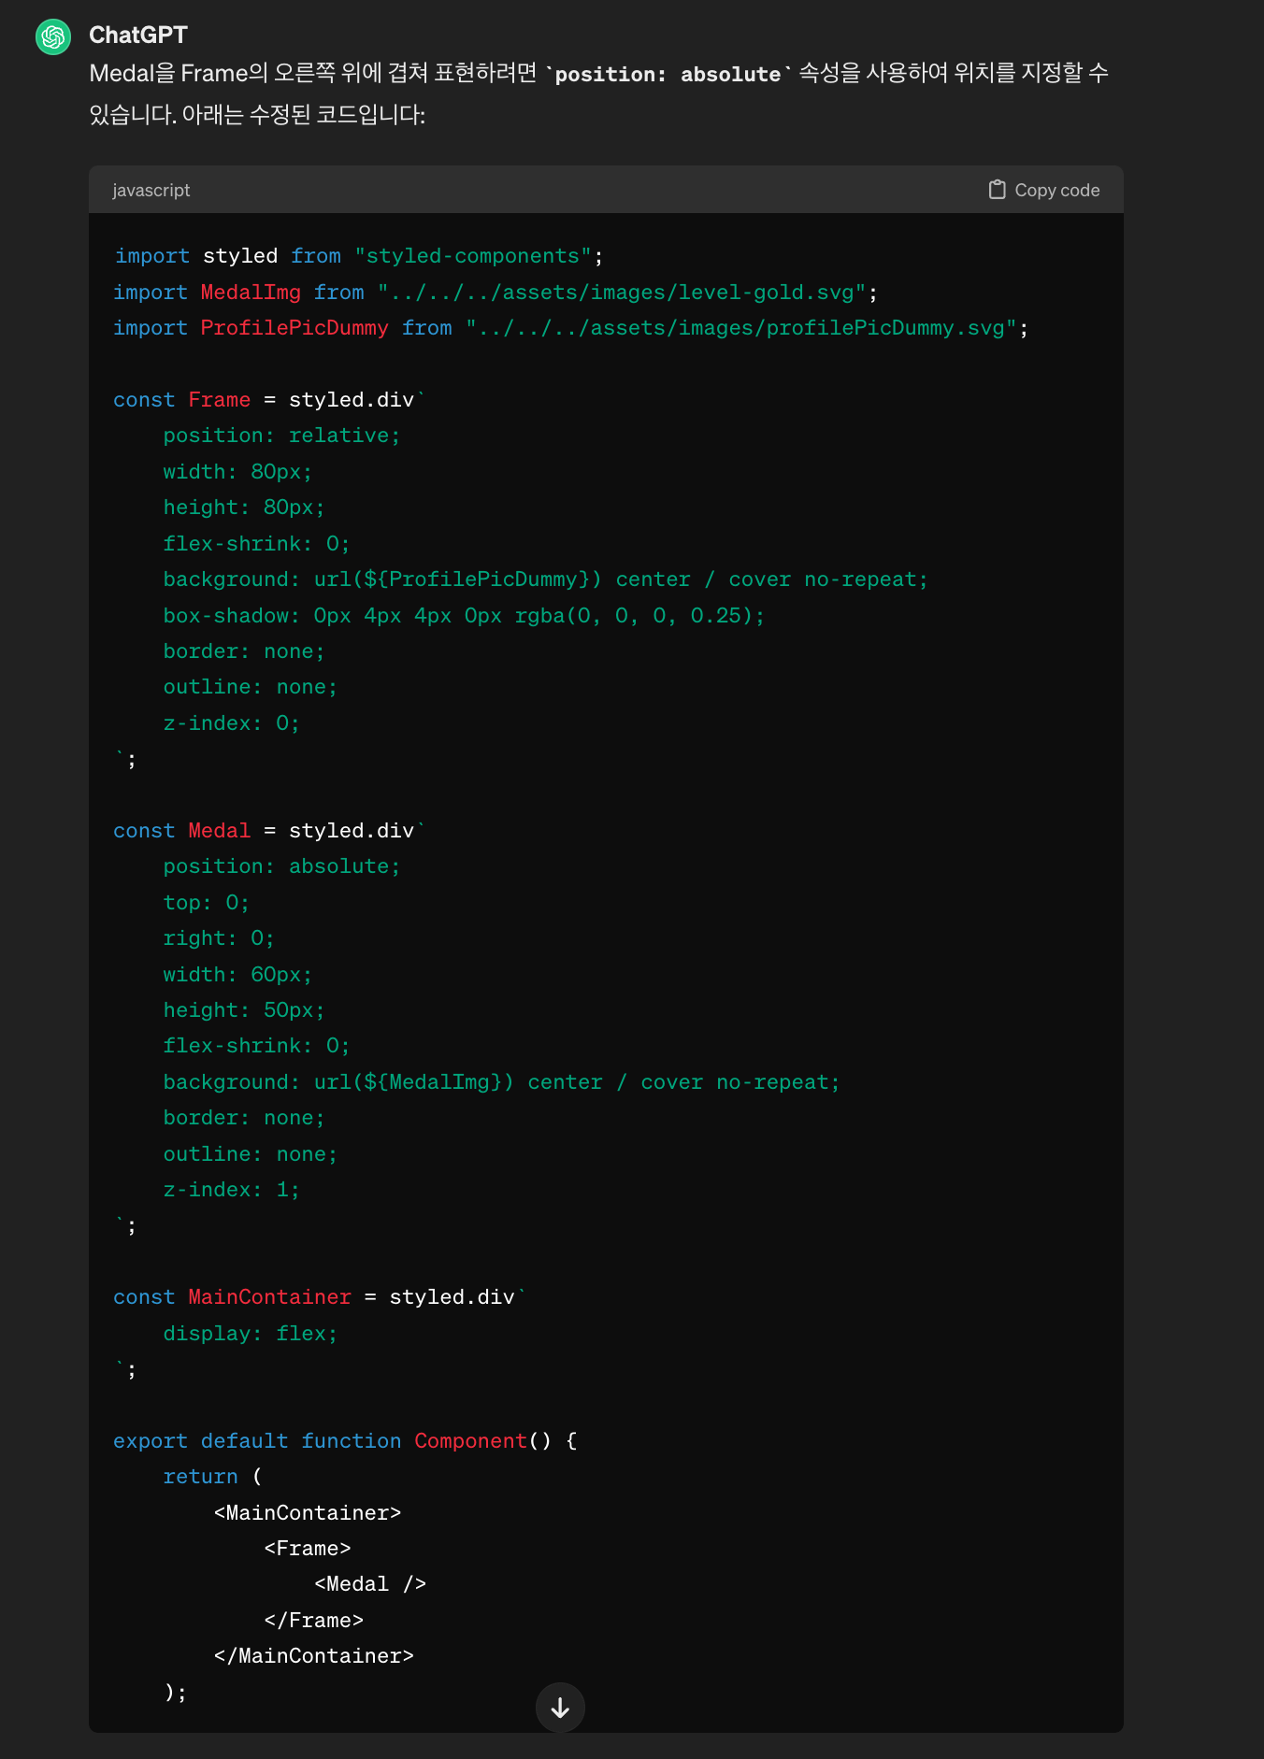Click the '</Frame>' closing tag
Screen dimensions: 1264x1759
[314, 1621]
